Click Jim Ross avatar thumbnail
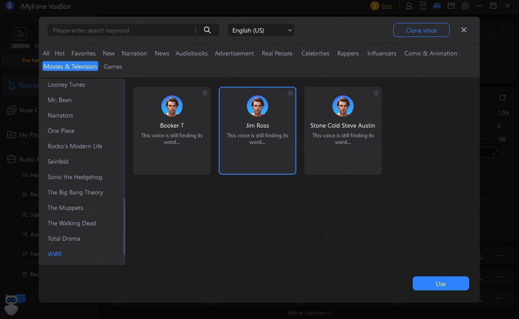This screenshot has height=319, width=519. pos(257,106)
